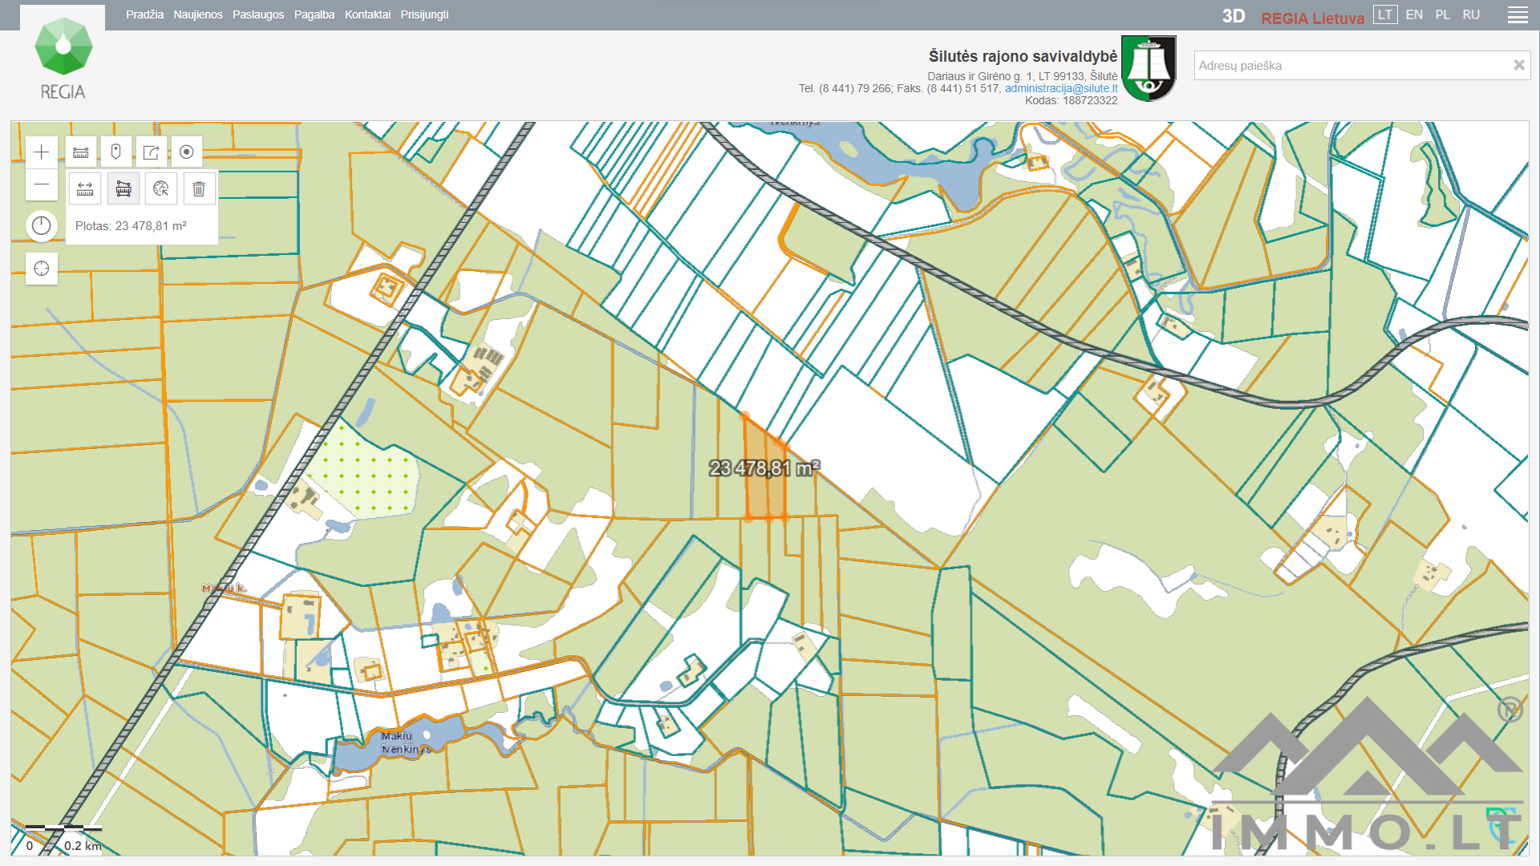Open the Paslaugos menu item
Viewport: 1540px width, 866px height.
tap(257, 14)
